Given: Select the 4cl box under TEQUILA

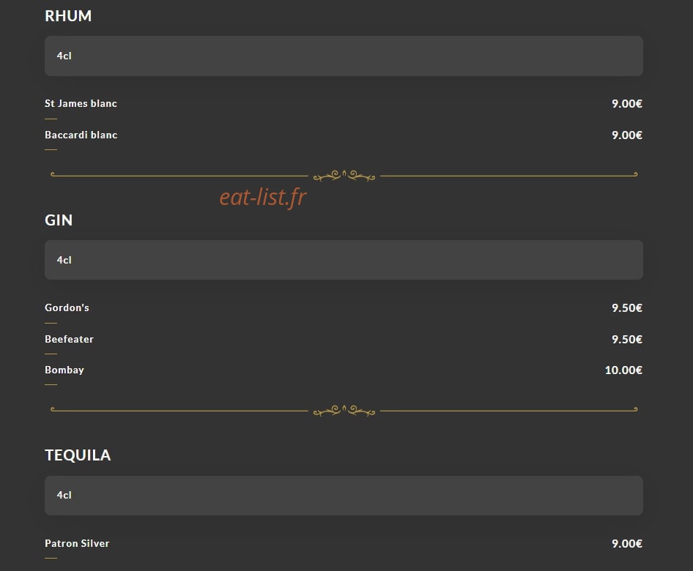Looking at the screenshot, I should coord(344,496).
